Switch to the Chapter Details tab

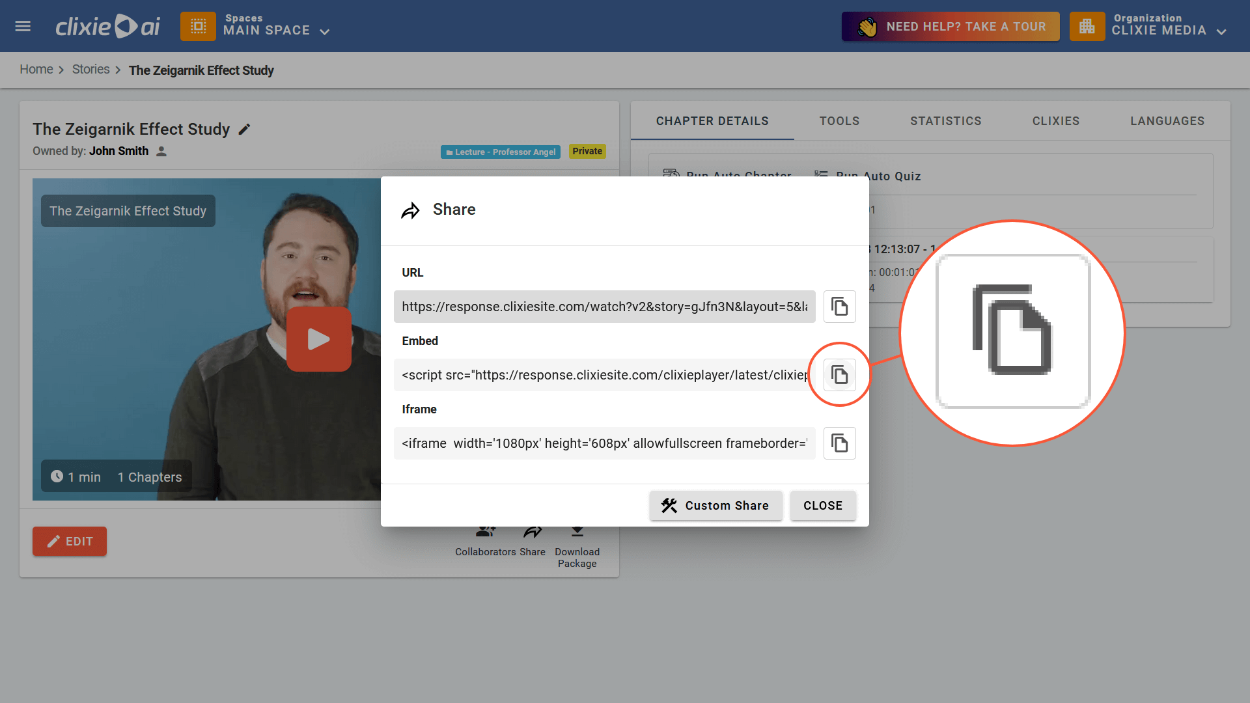(712, 121)
